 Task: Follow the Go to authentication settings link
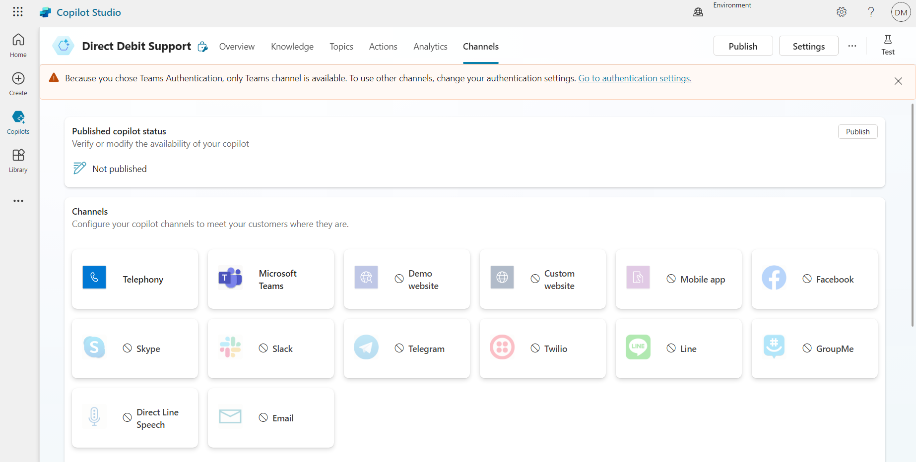(x=635, y=78)
